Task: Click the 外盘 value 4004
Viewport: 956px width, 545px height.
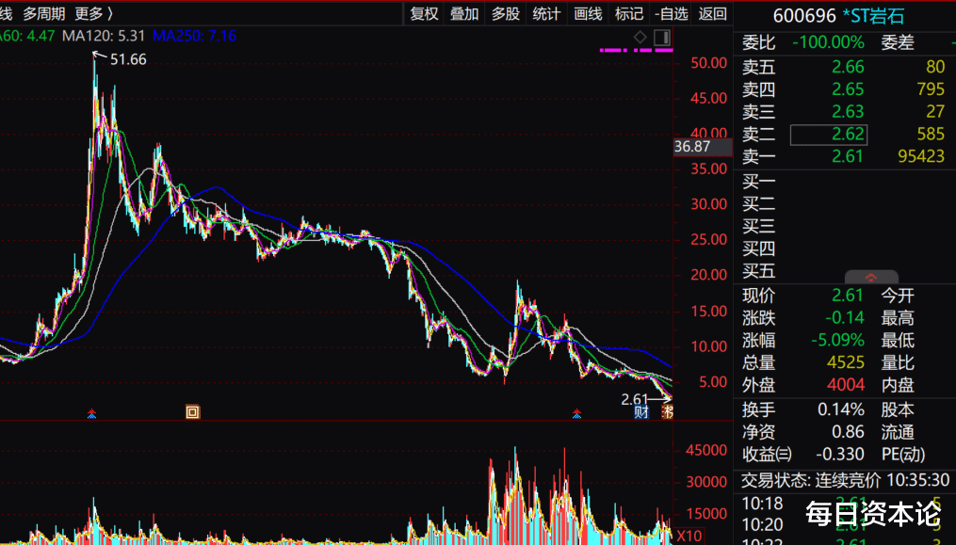Action: click(846, 385)
